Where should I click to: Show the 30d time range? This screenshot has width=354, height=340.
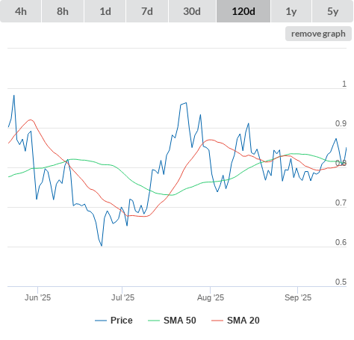click(192, 11)
